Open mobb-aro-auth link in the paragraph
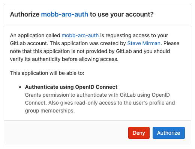The image size is (195, 149). tap(80, 35)
